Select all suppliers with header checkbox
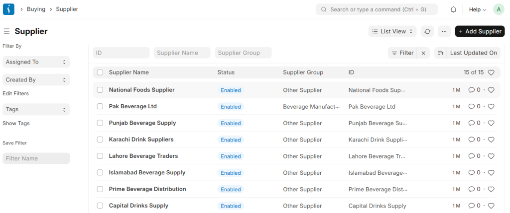This screenshot has width=510, height=213. coord(100,72)
